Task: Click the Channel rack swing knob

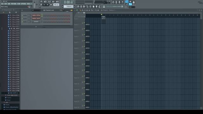Action: point(63,10)
